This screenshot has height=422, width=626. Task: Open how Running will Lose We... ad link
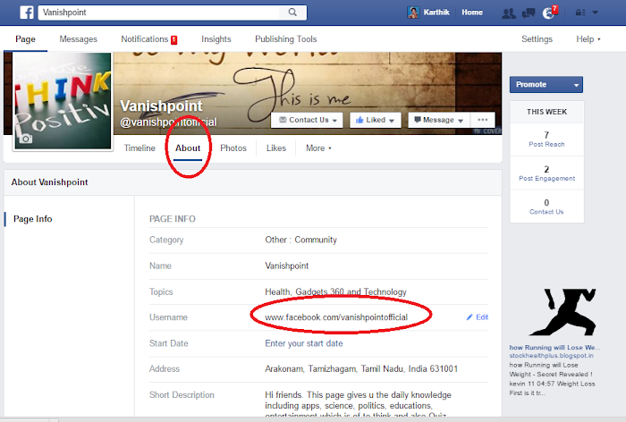pyautogui.click(x=554, y=347)
